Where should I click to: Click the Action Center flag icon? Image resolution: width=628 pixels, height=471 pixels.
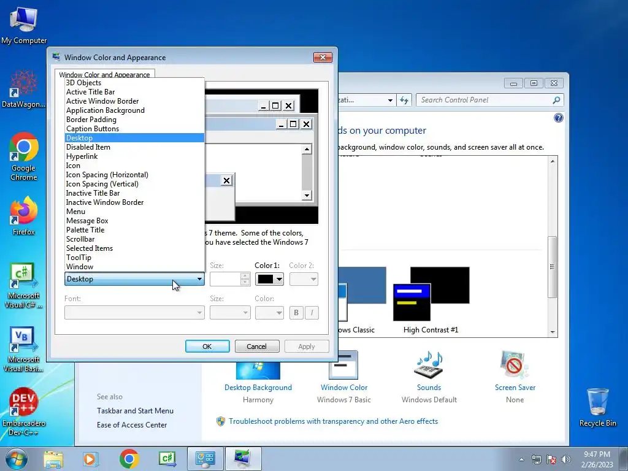[x=551, y=459]
